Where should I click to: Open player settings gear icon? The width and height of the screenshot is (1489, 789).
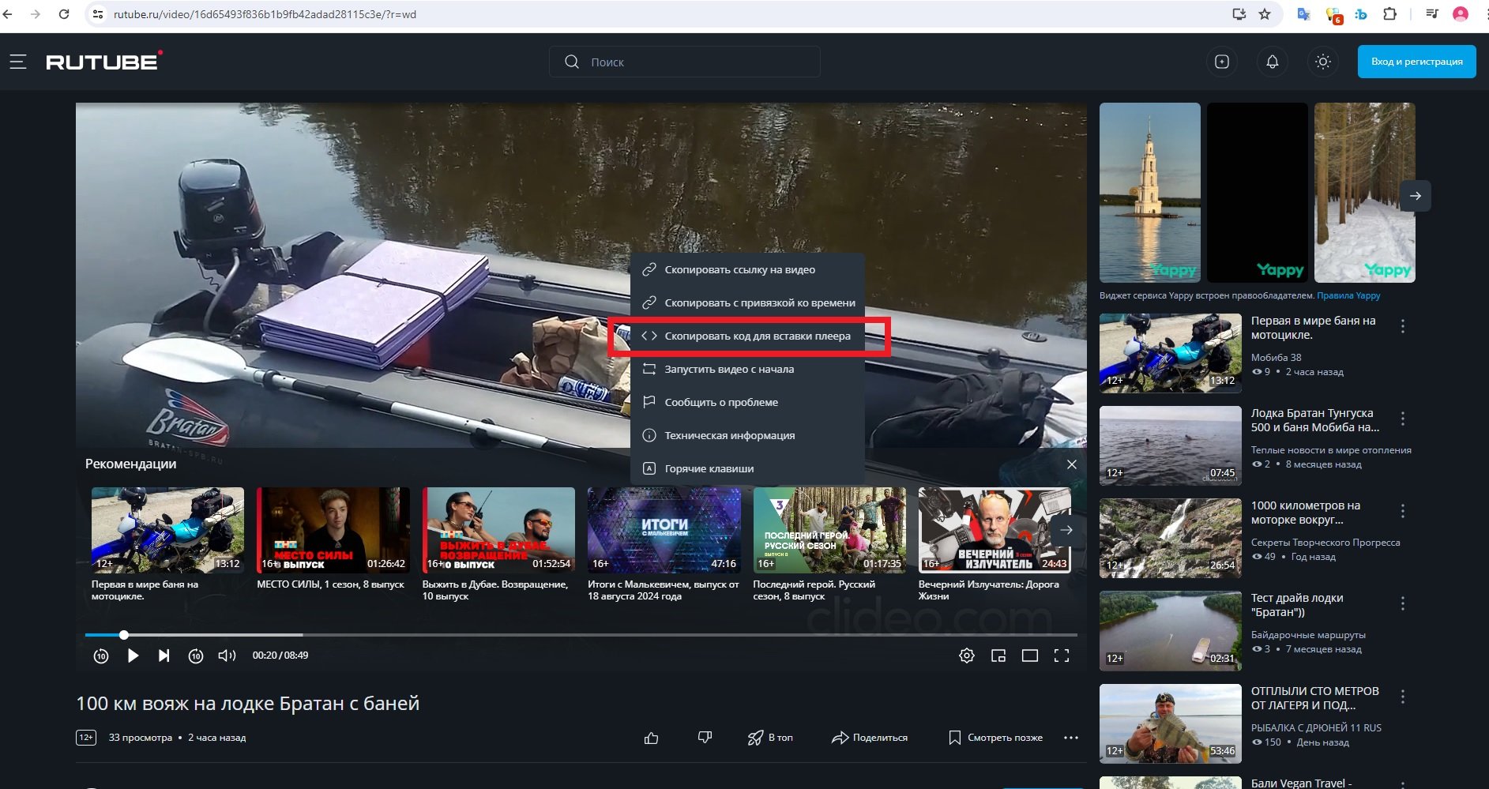[x=966, y=656]
